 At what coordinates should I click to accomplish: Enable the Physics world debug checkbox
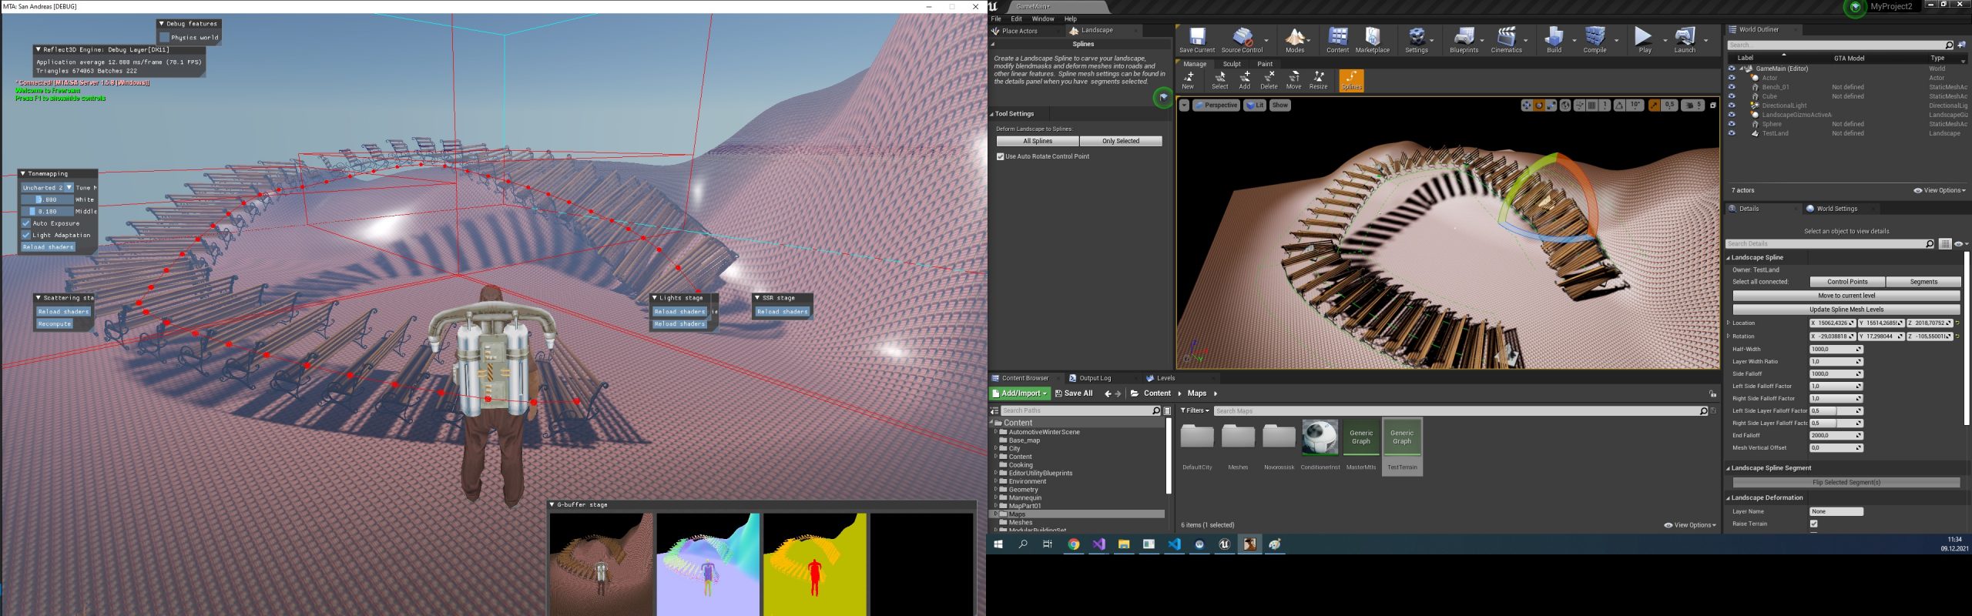coord(164,37)
